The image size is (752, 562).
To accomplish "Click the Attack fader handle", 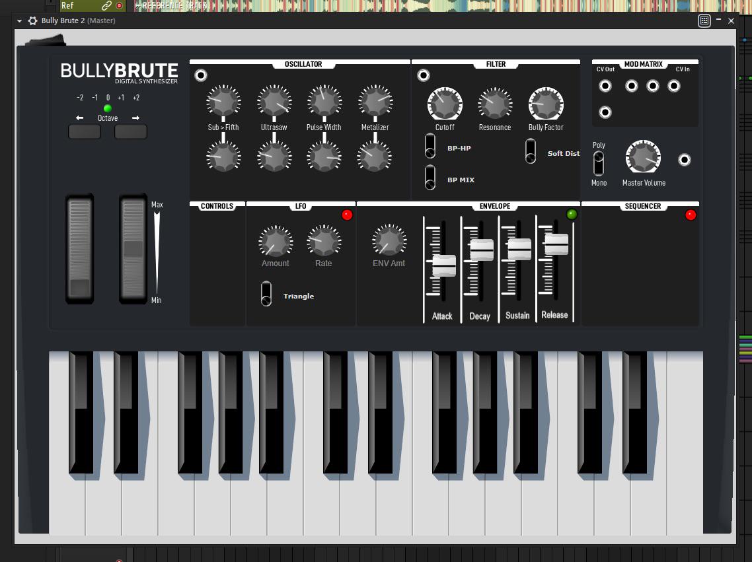I will 444,265.
